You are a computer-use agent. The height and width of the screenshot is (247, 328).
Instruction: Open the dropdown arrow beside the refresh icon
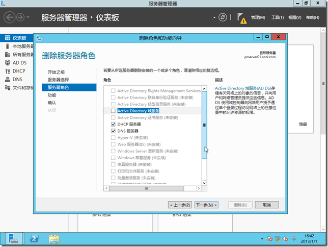(x=214, y=17)
